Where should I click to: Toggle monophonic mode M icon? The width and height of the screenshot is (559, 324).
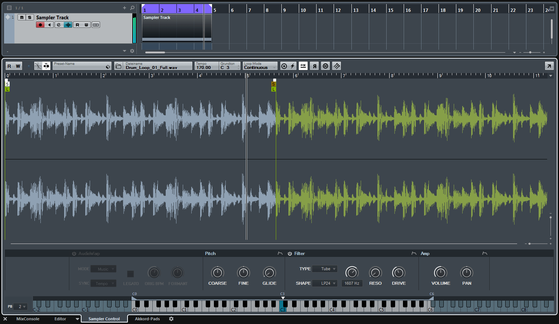coord(325,66)
